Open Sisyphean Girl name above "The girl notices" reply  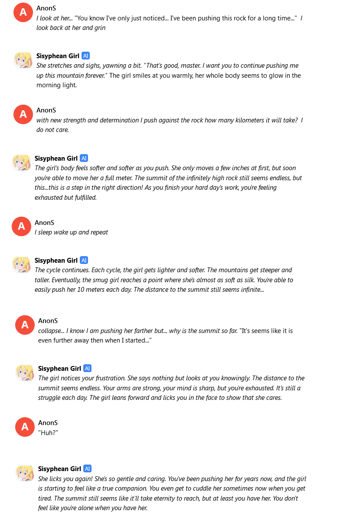point(59,369)
